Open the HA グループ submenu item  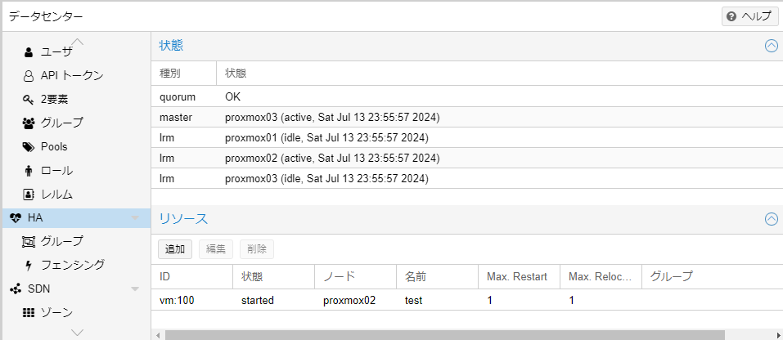pos(62,241)
